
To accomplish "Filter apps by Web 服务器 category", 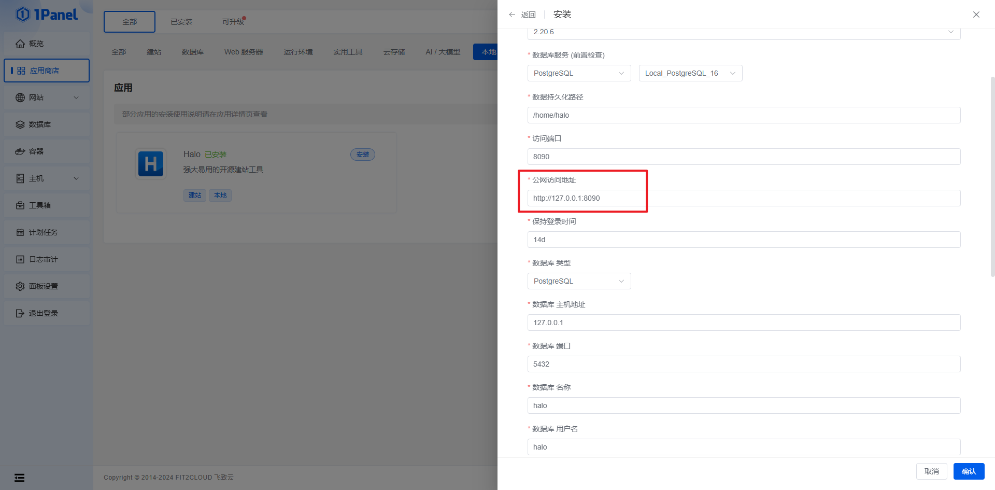I will coord(244,52).
